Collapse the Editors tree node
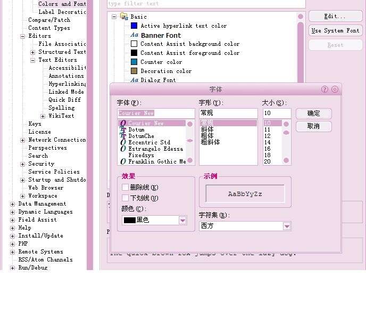 coord(23,36)
